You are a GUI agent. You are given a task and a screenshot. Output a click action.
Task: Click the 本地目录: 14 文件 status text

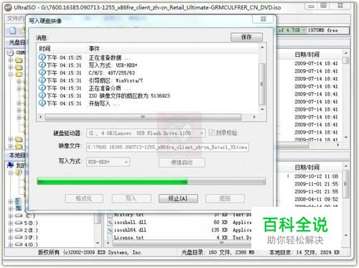pos(304,252)
